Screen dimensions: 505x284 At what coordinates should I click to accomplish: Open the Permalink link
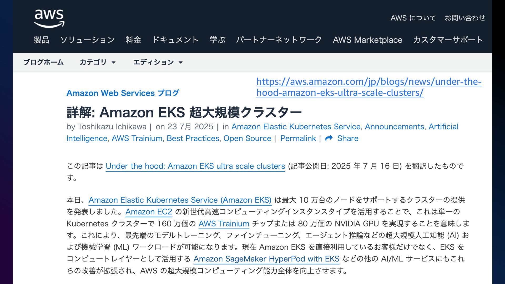(x=298, y=138)
